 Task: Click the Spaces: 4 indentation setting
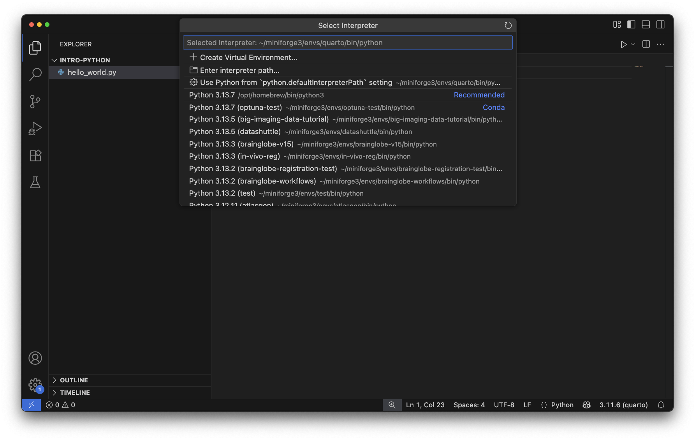pyautogui.click(x=469, y=405)
